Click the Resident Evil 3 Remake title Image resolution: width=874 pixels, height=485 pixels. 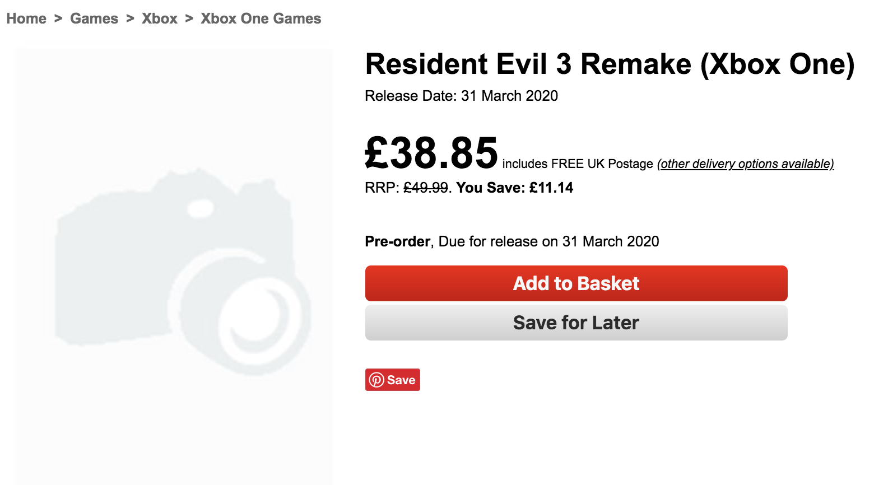pyautogui.click(x=610, y=64)
